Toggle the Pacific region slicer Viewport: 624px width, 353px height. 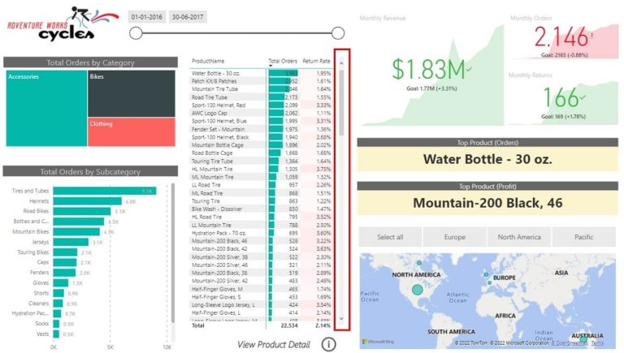point(583,237)
